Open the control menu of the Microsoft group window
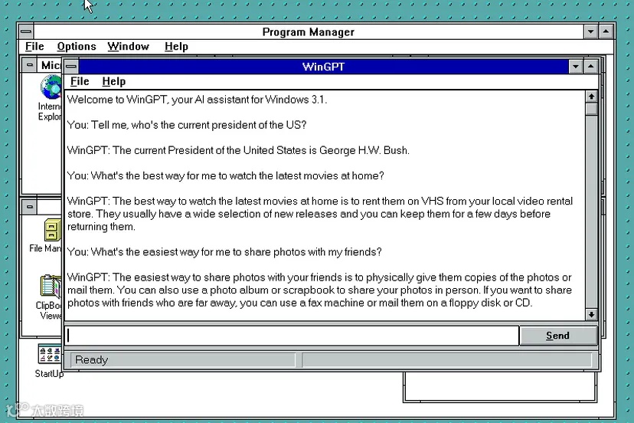The height and width of the screenshot is (423, 634). coord(30,65)
